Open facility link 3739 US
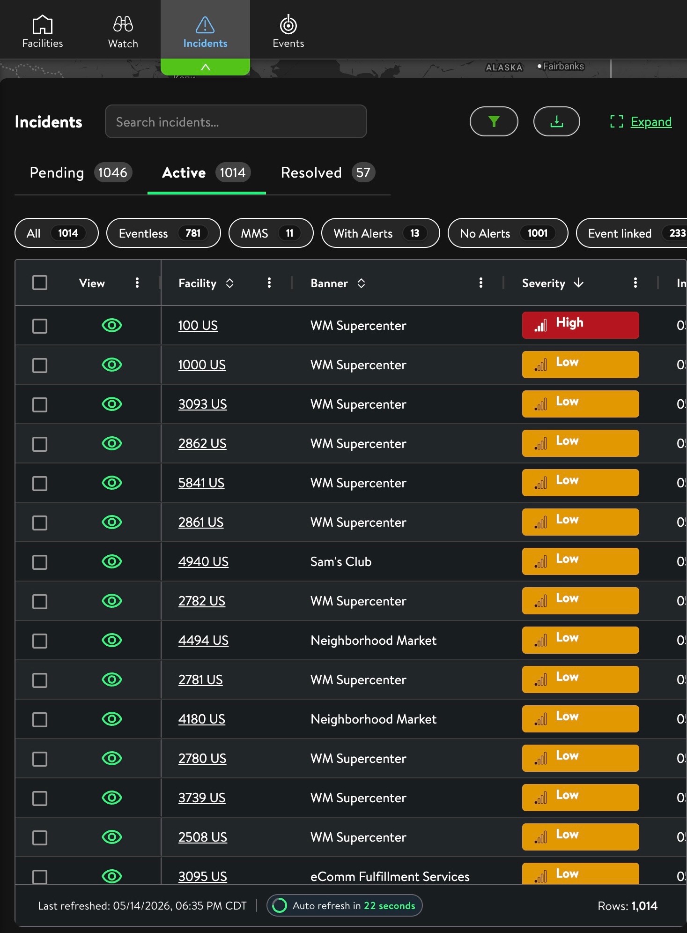This screenshot has height=933, width=687. [202, 798]
